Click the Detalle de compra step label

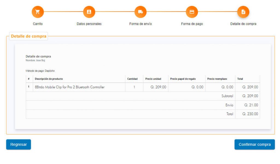pos(243,24)
